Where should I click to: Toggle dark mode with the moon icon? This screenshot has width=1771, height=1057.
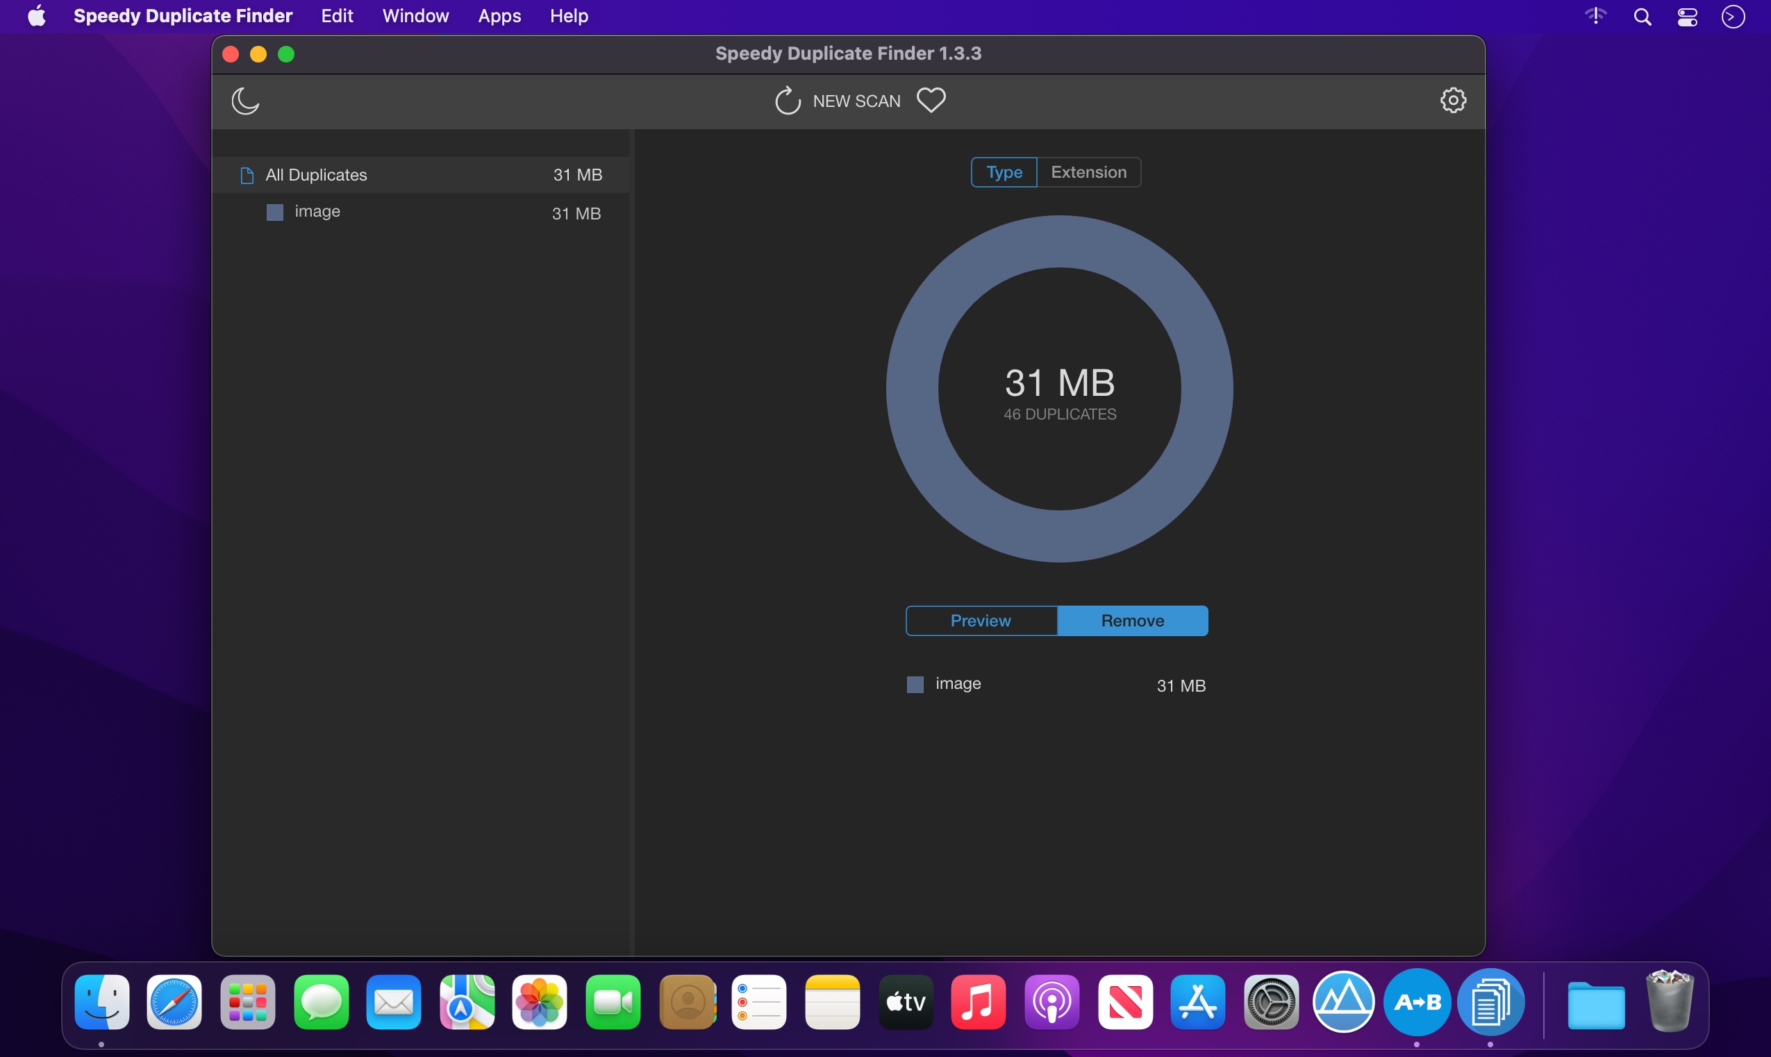tap(245, 101)
